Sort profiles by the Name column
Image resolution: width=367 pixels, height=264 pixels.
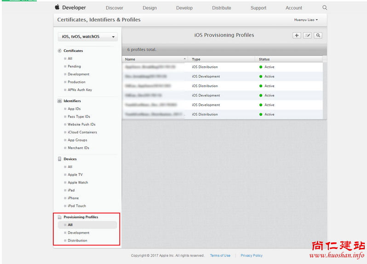click(155, 59)
